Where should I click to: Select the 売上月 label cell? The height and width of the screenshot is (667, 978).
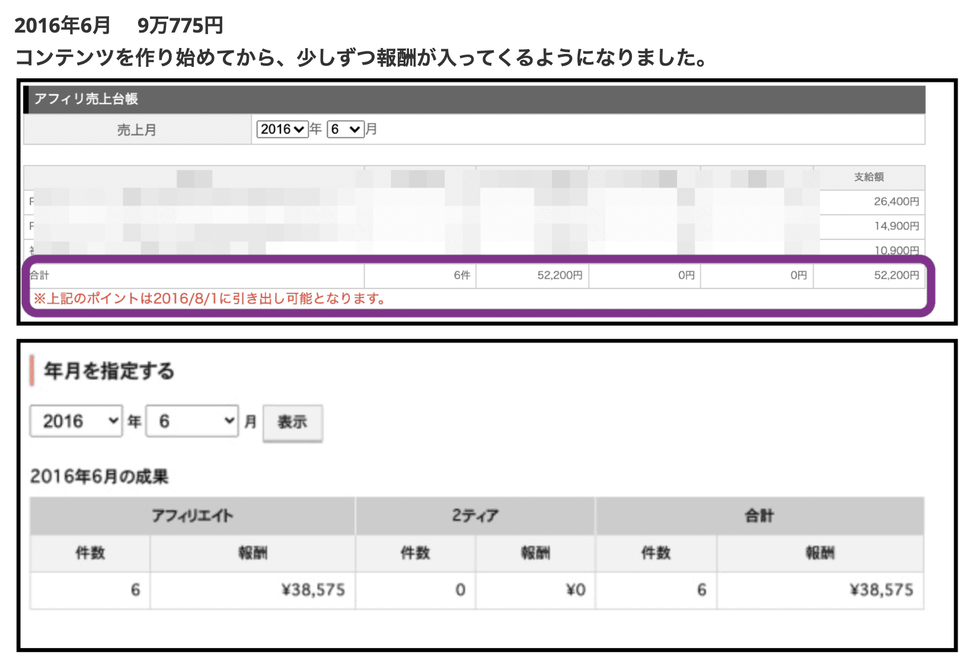(x=137, y=130)
